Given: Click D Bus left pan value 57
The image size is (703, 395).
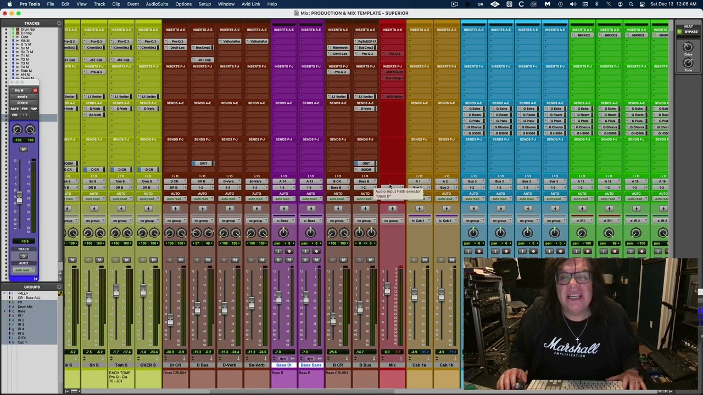Looking at the screenshot, I should [197, 243].
